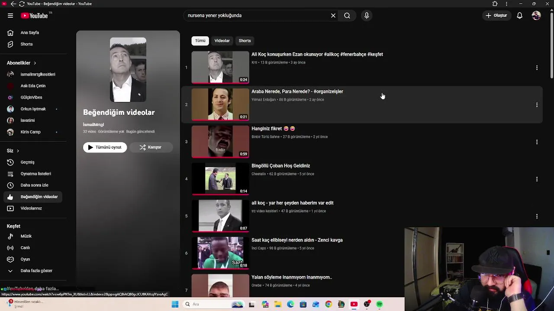Open Hanginiz fikret video thumbnail
Image resolution: width=554 pixels, height=311 pixels.
(x=220, y=141)
